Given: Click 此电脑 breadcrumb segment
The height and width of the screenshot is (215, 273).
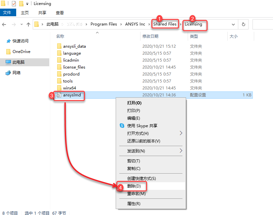Looking at the screenshot, I should point(53,24).
